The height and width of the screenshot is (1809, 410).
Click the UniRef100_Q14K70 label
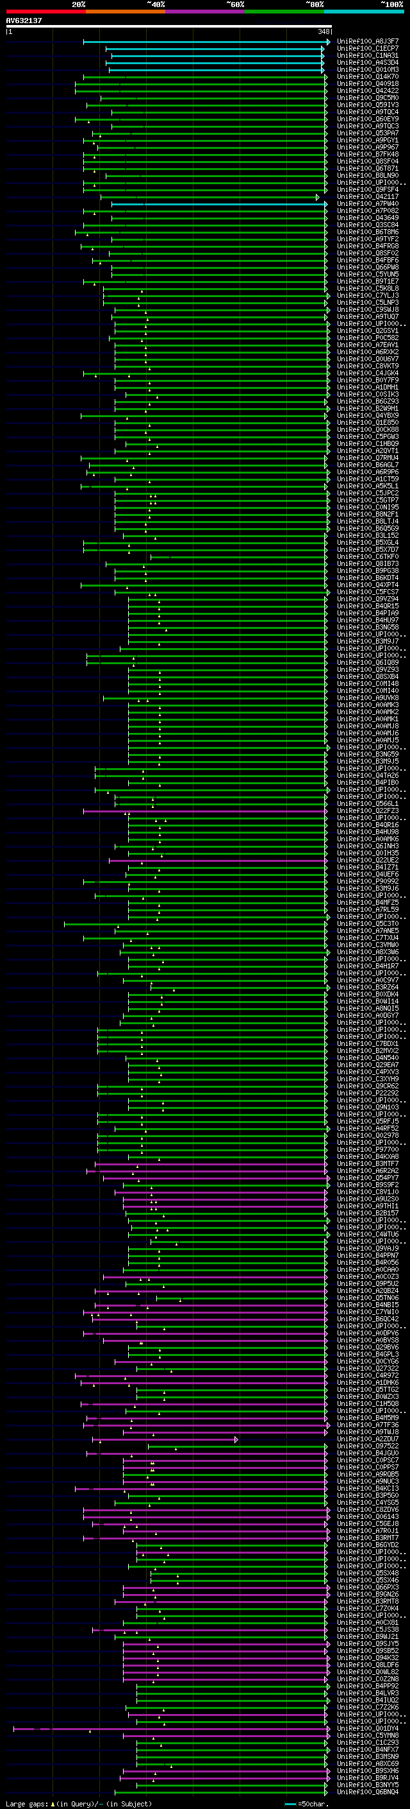[x=368, y=76]
